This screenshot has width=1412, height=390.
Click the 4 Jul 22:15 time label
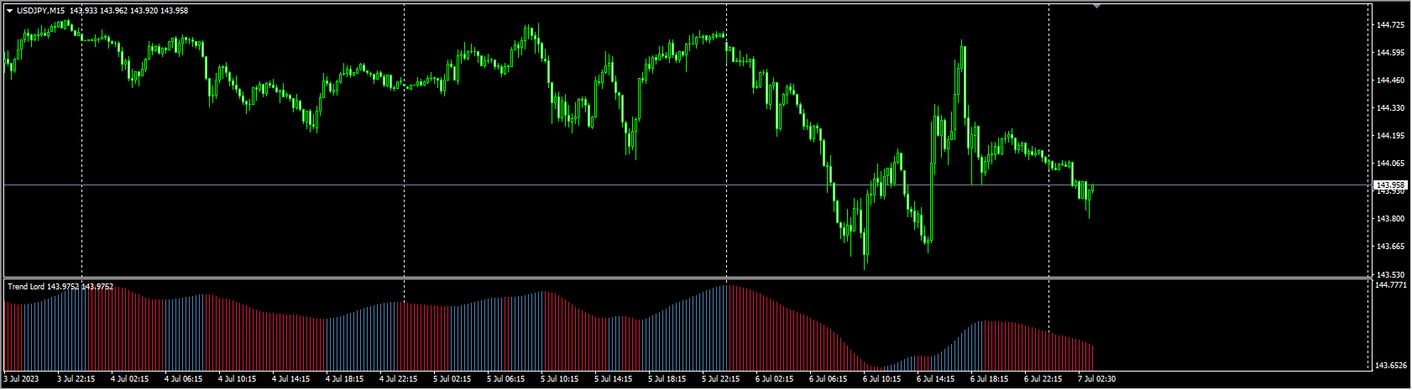399,379
